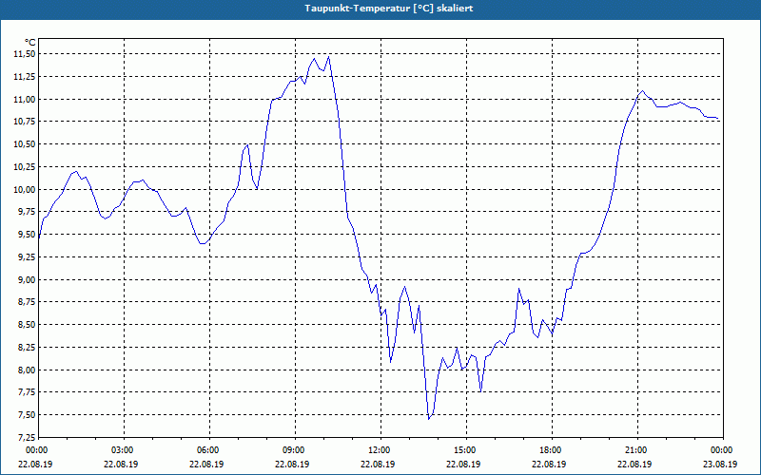Click the 09:00 time label

pos(295,450)
